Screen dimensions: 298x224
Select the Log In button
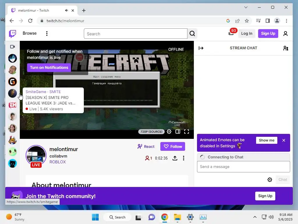point(247,34)
